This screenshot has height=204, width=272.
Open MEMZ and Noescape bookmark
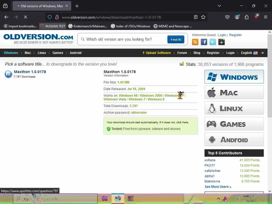tap(173, 26)
